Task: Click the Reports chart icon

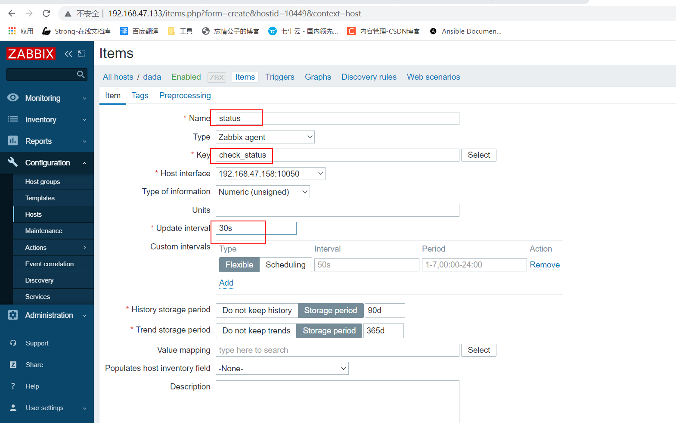Action: [13, 141]
